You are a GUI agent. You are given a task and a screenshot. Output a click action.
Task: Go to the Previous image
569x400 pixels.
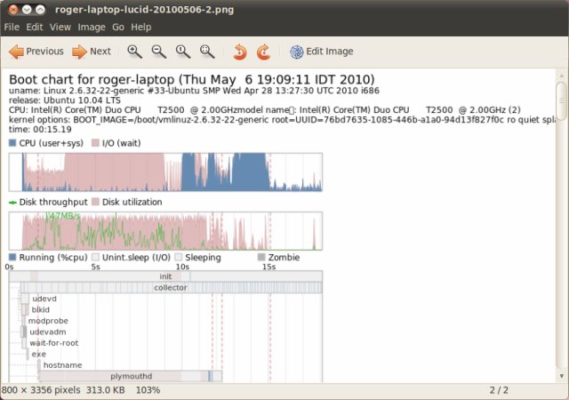tap(36, 52)
